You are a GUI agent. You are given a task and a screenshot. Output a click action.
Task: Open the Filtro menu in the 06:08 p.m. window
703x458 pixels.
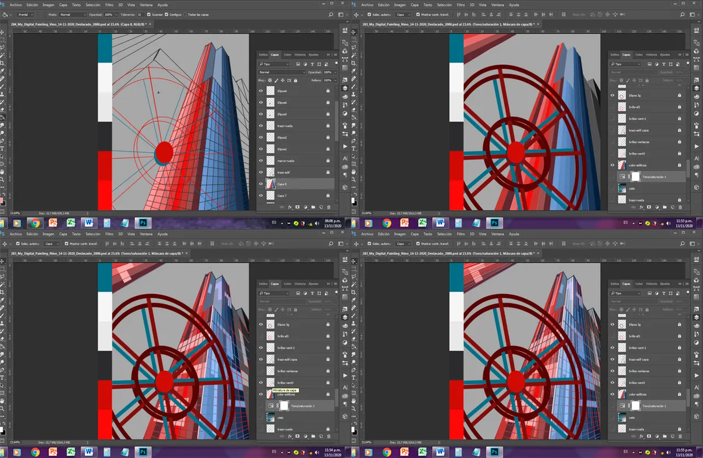109,5
